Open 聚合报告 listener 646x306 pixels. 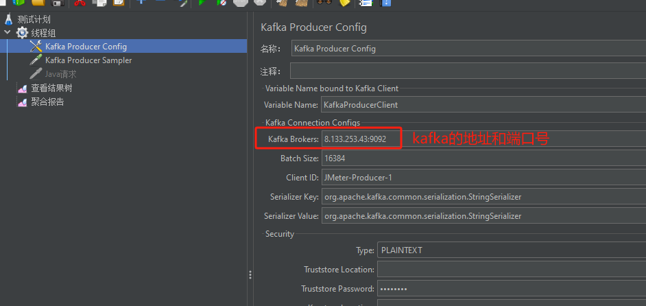pos(48,102)
